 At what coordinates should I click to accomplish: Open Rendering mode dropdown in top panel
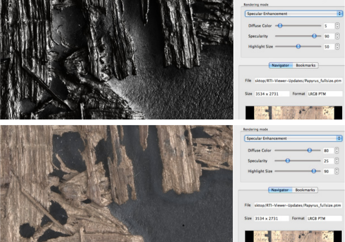pyautogui.click(x=293, y=13)
